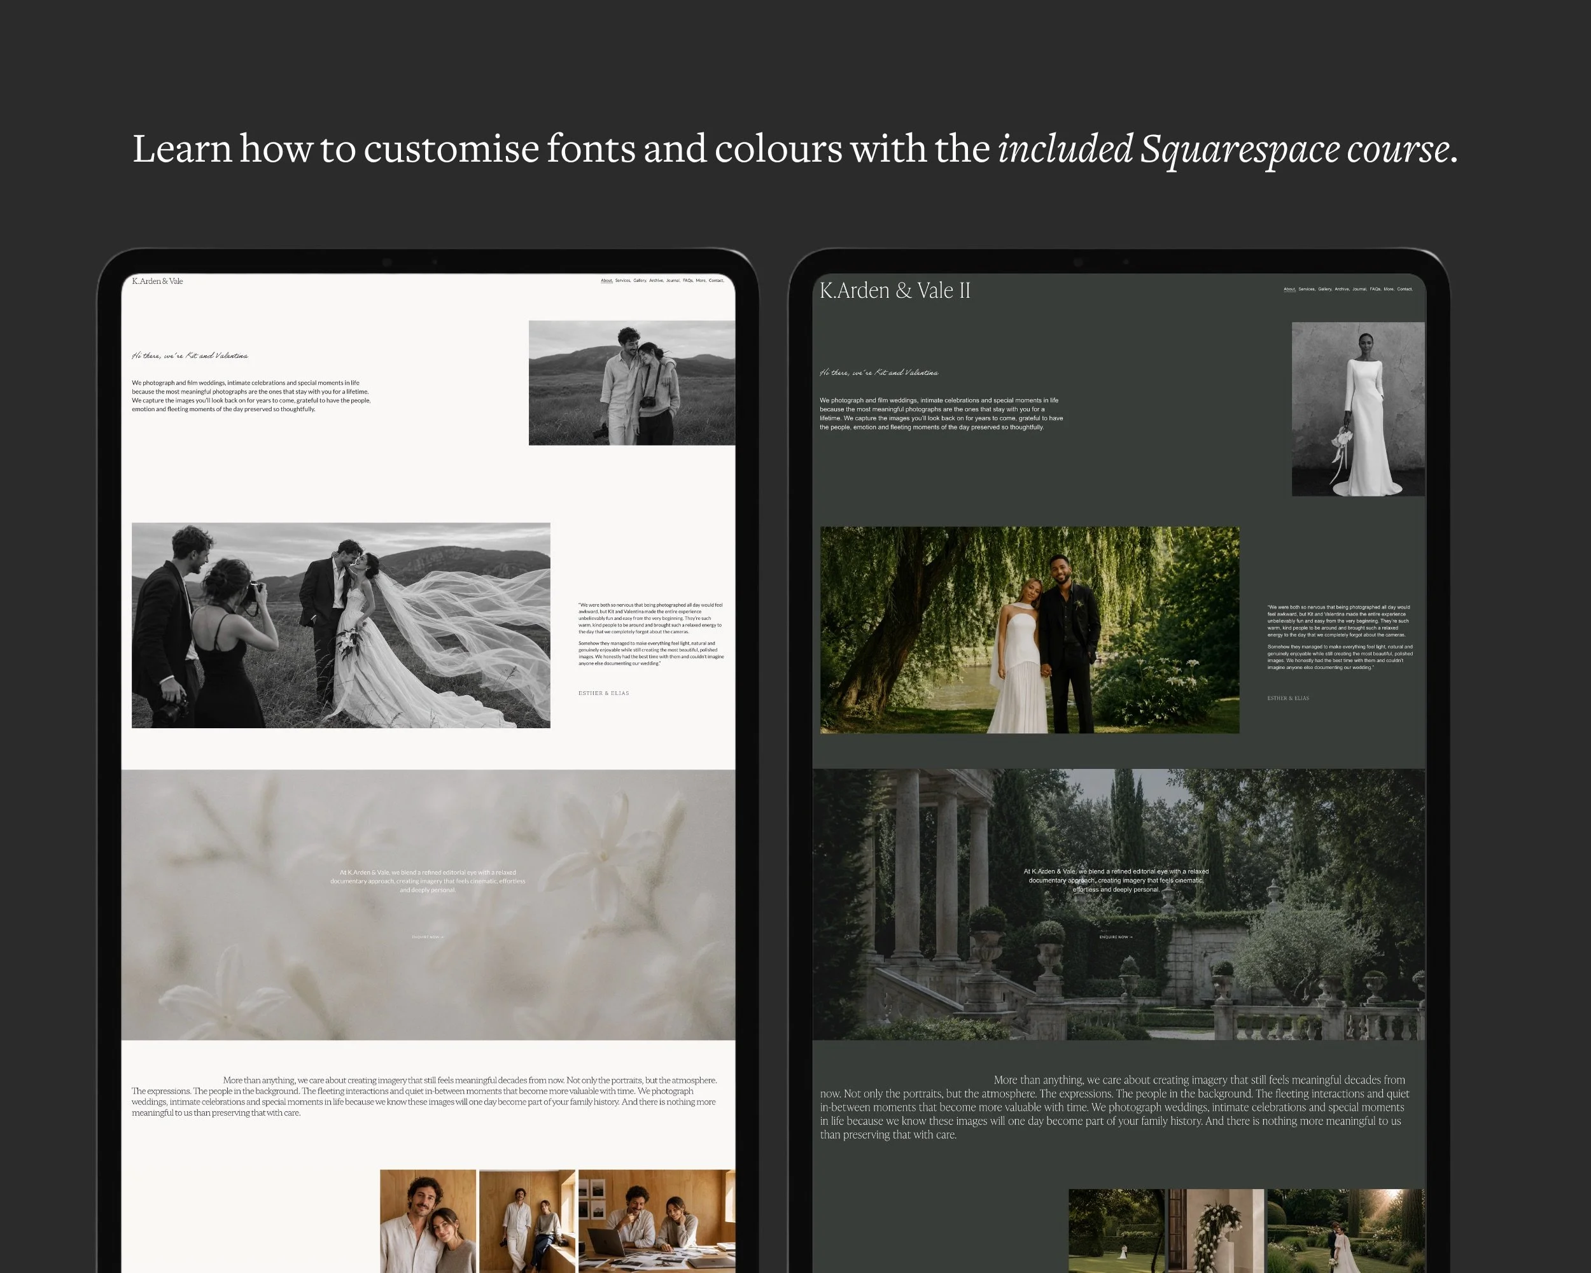Click the 'K.Arden & Vale II' logo on the dark site
Viewport: 1591px width, 1273px height.
pos(894,291)
